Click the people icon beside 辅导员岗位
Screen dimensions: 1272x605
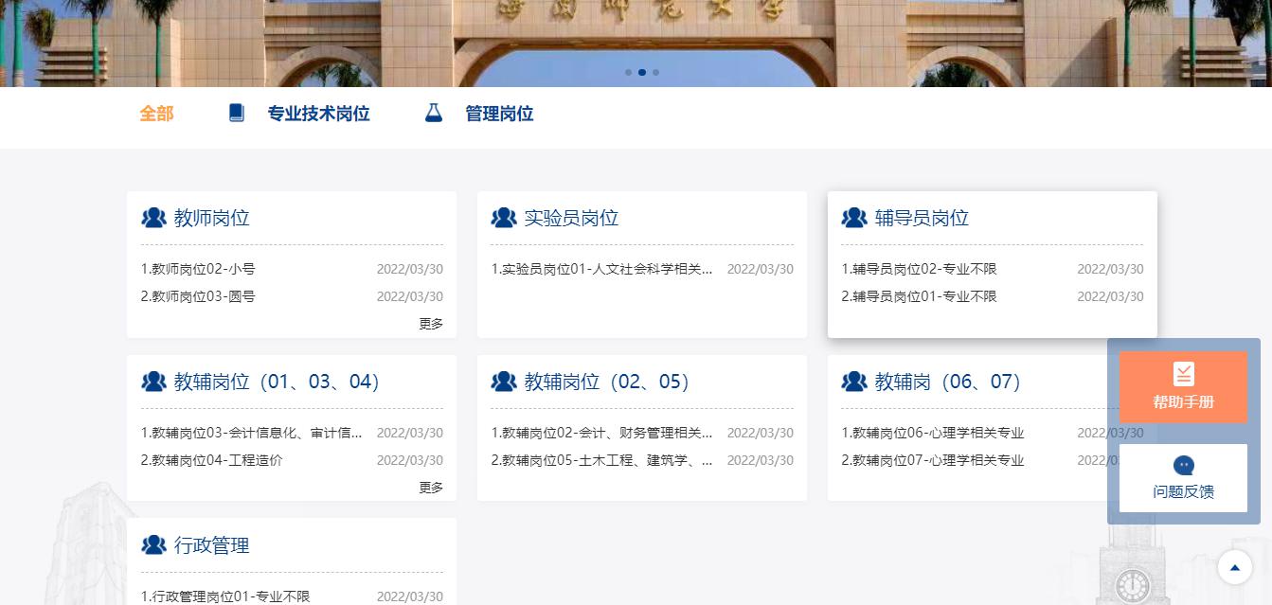[853, 218]
